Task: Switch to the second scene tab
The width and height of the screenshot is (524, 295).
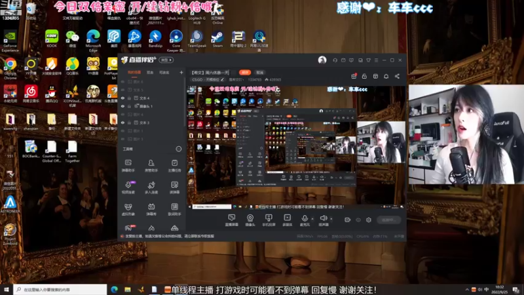Action: pos(150,72)
